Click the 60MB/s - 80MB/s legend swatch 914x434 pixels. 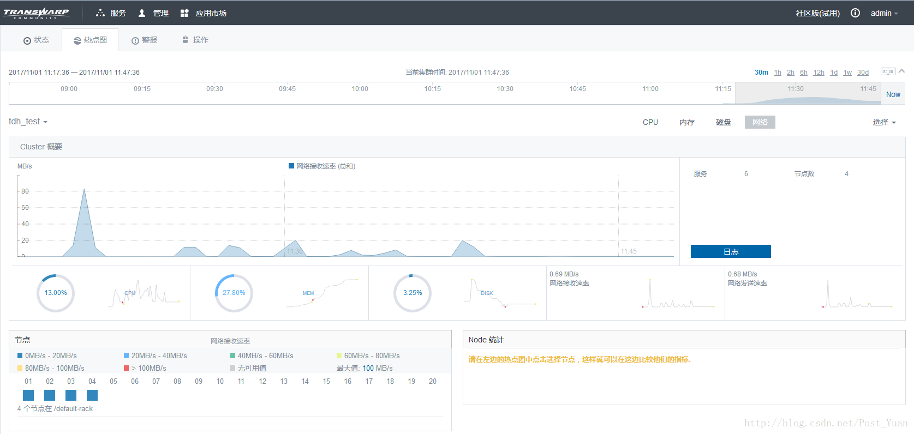[x=339, y=355]
